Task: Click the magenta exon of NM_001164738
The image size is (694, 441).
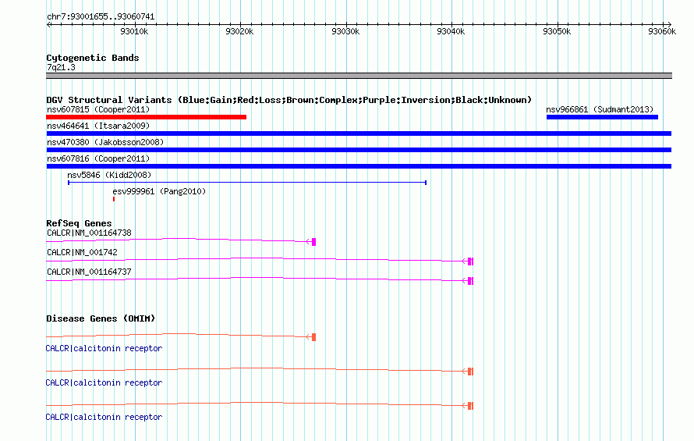Action: (x=313, y=241)
